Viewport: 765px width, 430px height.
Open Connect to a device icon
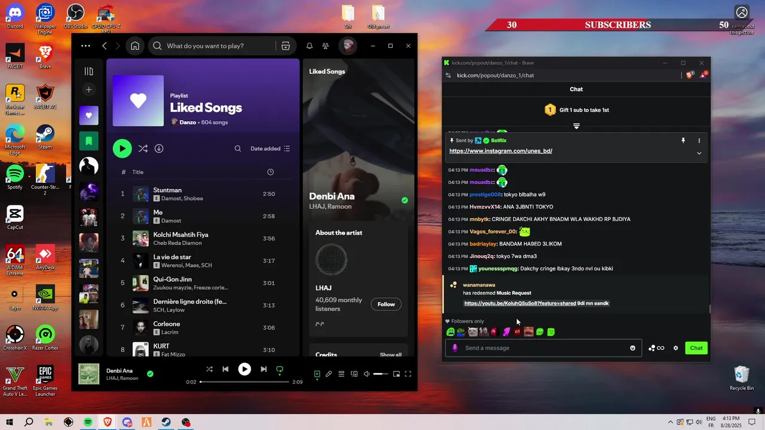(354, 374)
